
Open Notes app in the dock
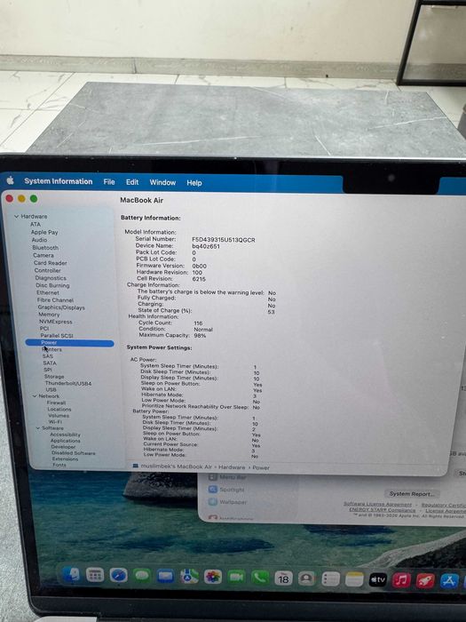pos(354,579)
